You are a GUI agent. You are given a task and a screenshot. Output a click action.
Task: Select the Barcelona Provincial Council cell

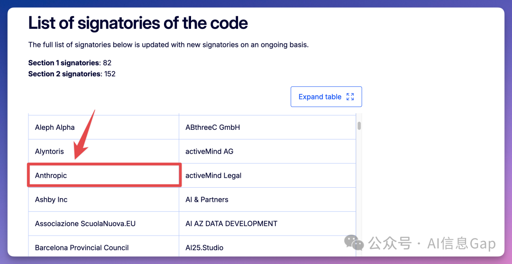[103, 246]
